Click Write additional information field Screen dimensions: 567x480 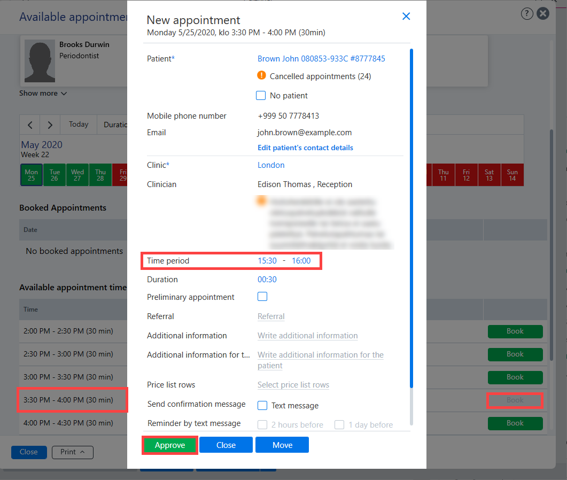click(308, 336)
